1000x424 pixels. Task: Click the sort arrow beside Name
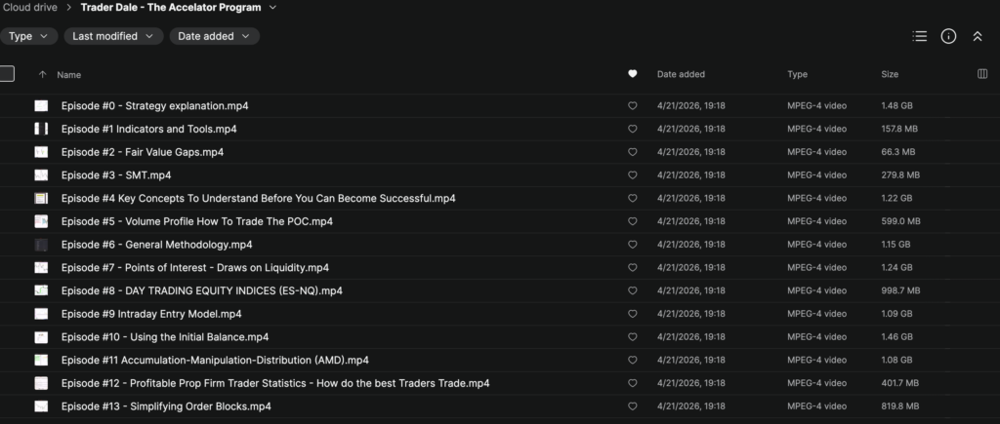(42, 74)
